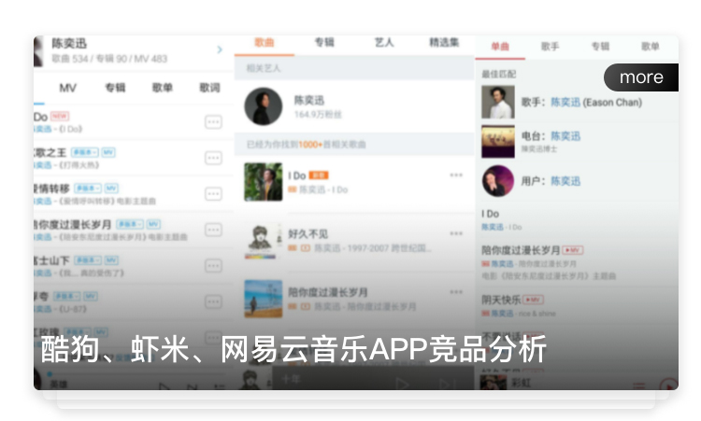Click the 阴天快乐 song title

pos(501,300)
